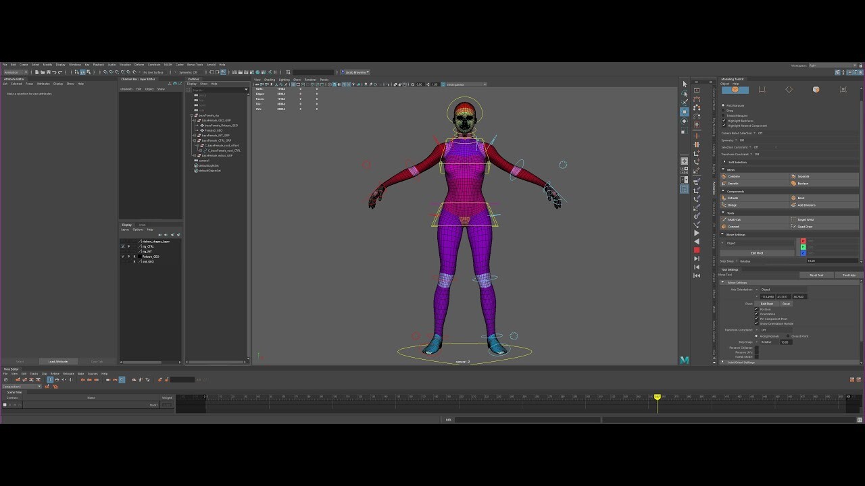Switch to the Anim tab in the Layer Editor
This screenshot has width=865, height=486.
(142, 225)
